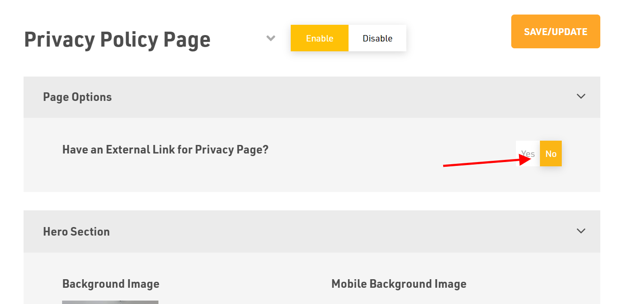Click blank header space between Disable and SAVE/UPDATE
The width and height of the screenshot is (626, 304).
click(459, 38)
